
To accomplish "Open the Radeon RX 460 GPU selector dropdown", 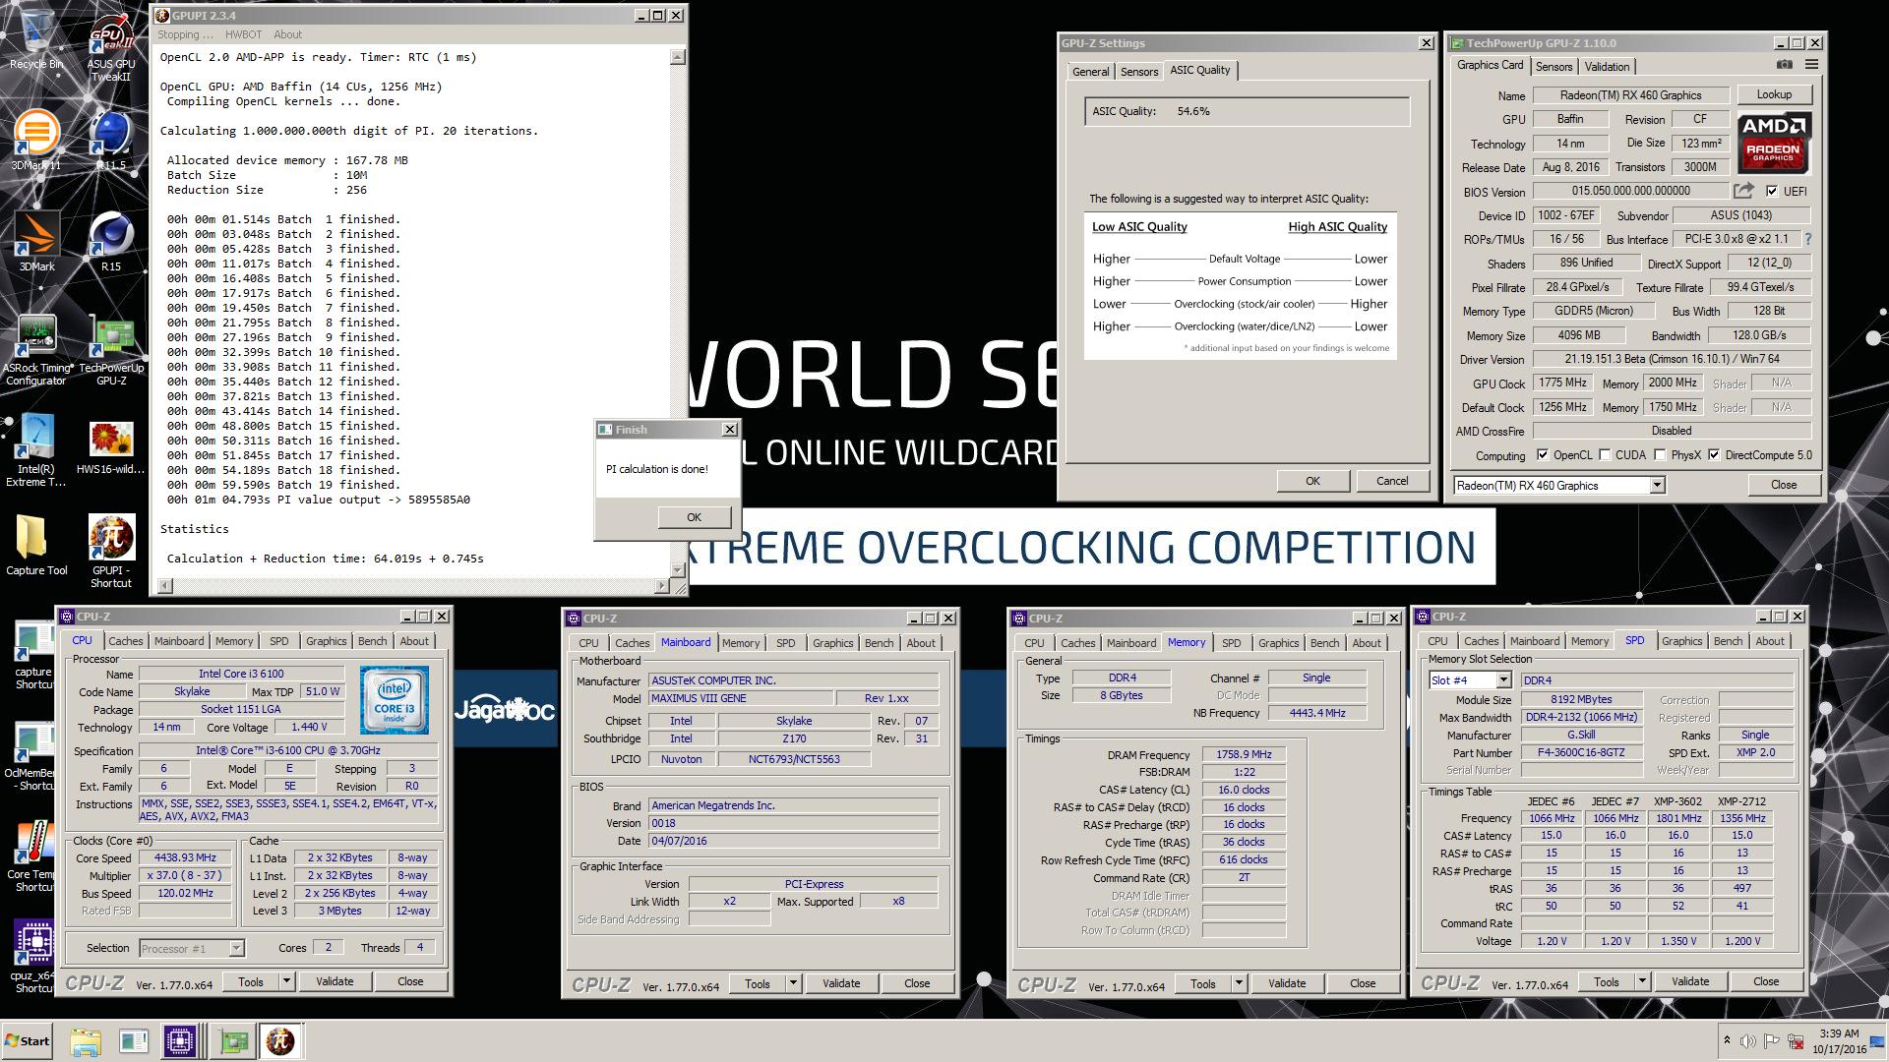I will click(x=1657, y=485).
